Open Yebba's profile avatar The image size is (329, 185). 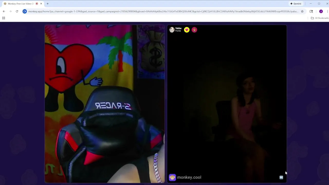[x=172, y=30]
